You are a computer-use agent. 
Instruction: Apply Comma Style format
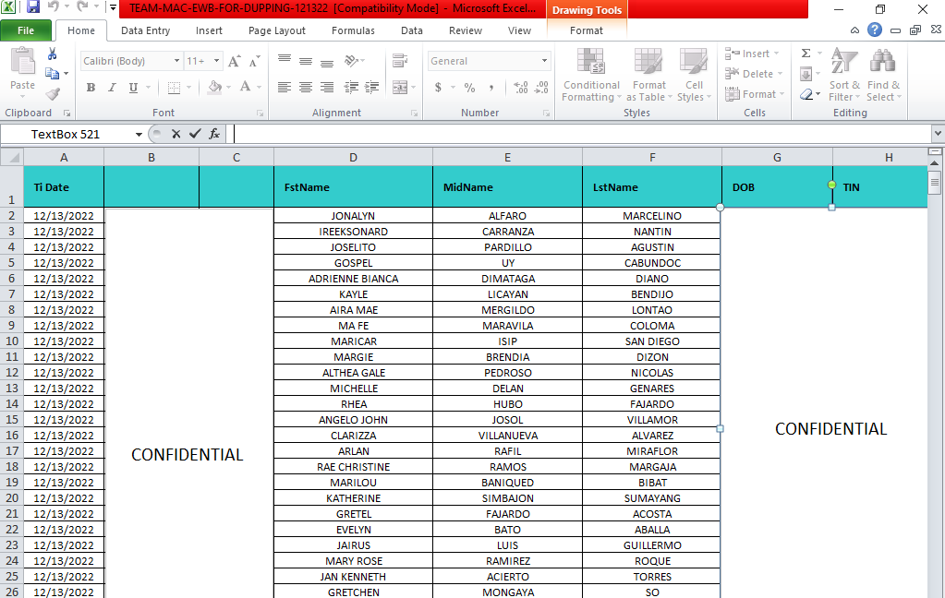[x=491, y=88]
